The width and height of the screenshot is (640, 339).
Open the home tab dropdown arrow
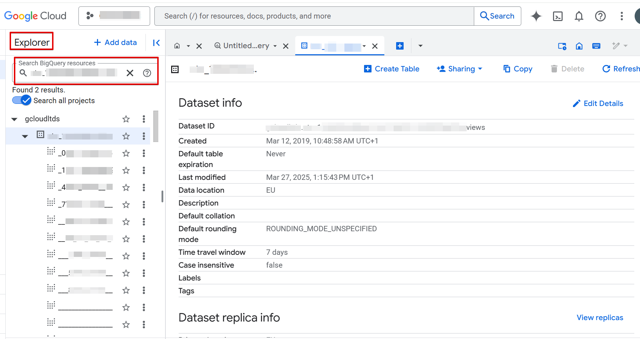pos(188,46)
